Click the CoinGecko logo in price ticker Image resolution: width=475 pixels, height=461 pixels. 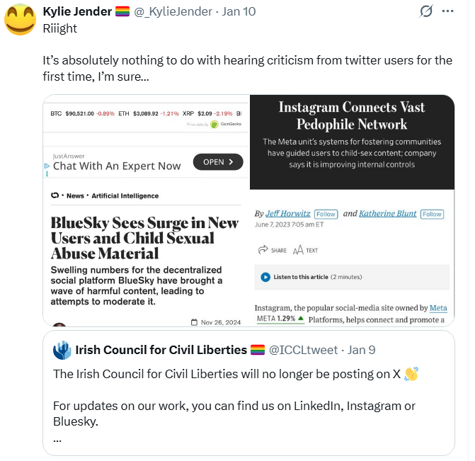coord(214,125)
